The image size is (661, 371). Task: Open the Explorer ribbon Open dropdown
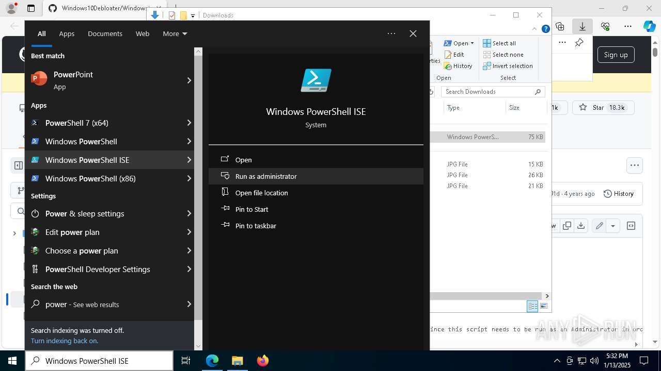click(x=459, y=43)
